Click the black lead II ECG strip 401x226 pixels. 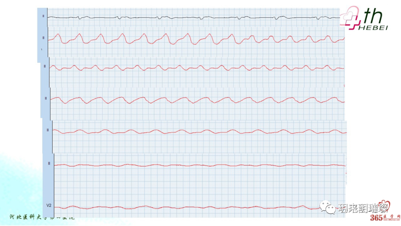pyautogui.click(x=193, y=17)
